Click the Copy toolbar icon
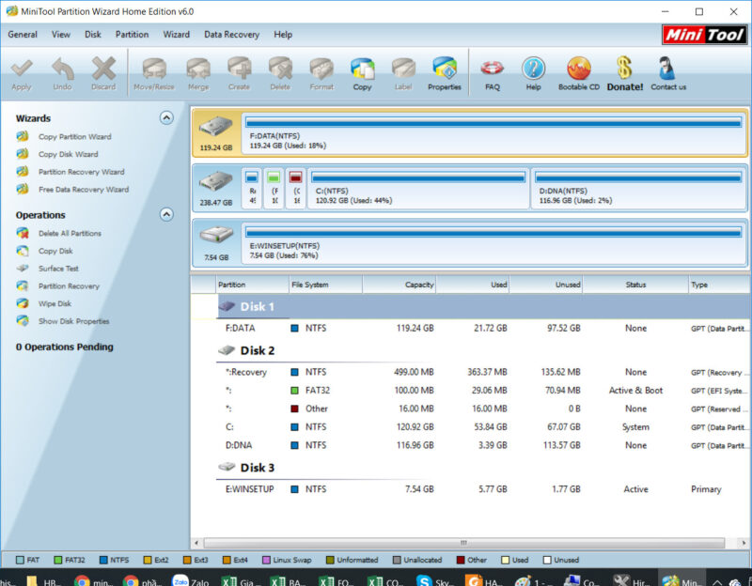 362,72
